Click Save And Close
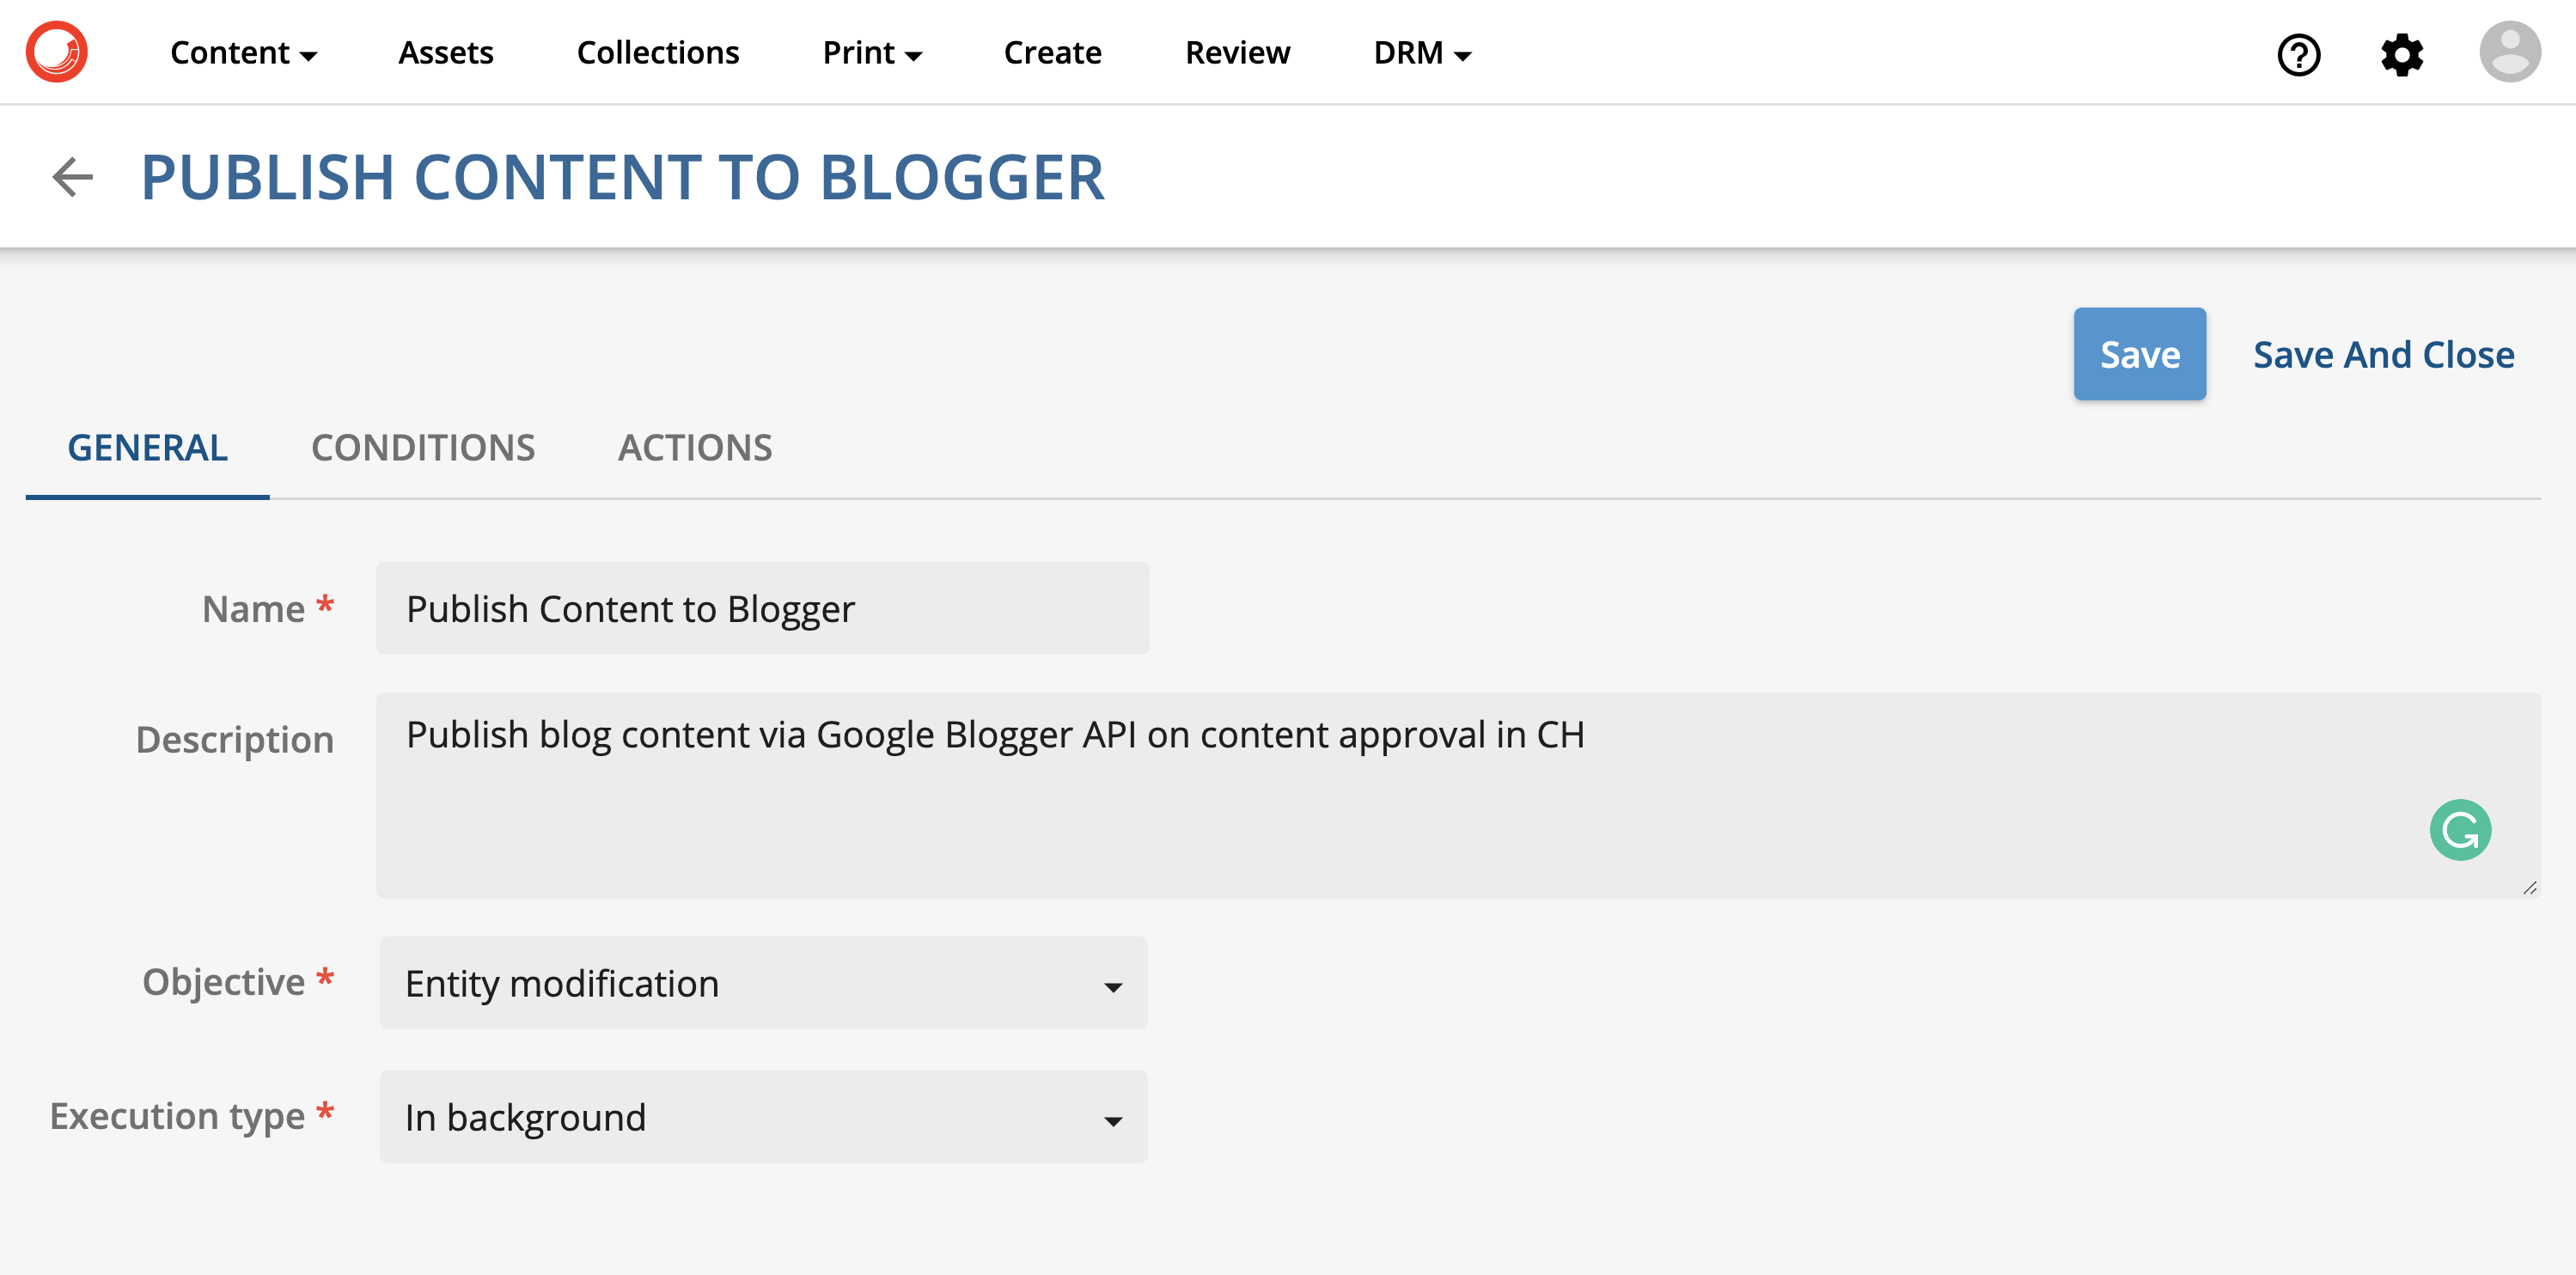2576x1275 pixels. [2383, 355]
